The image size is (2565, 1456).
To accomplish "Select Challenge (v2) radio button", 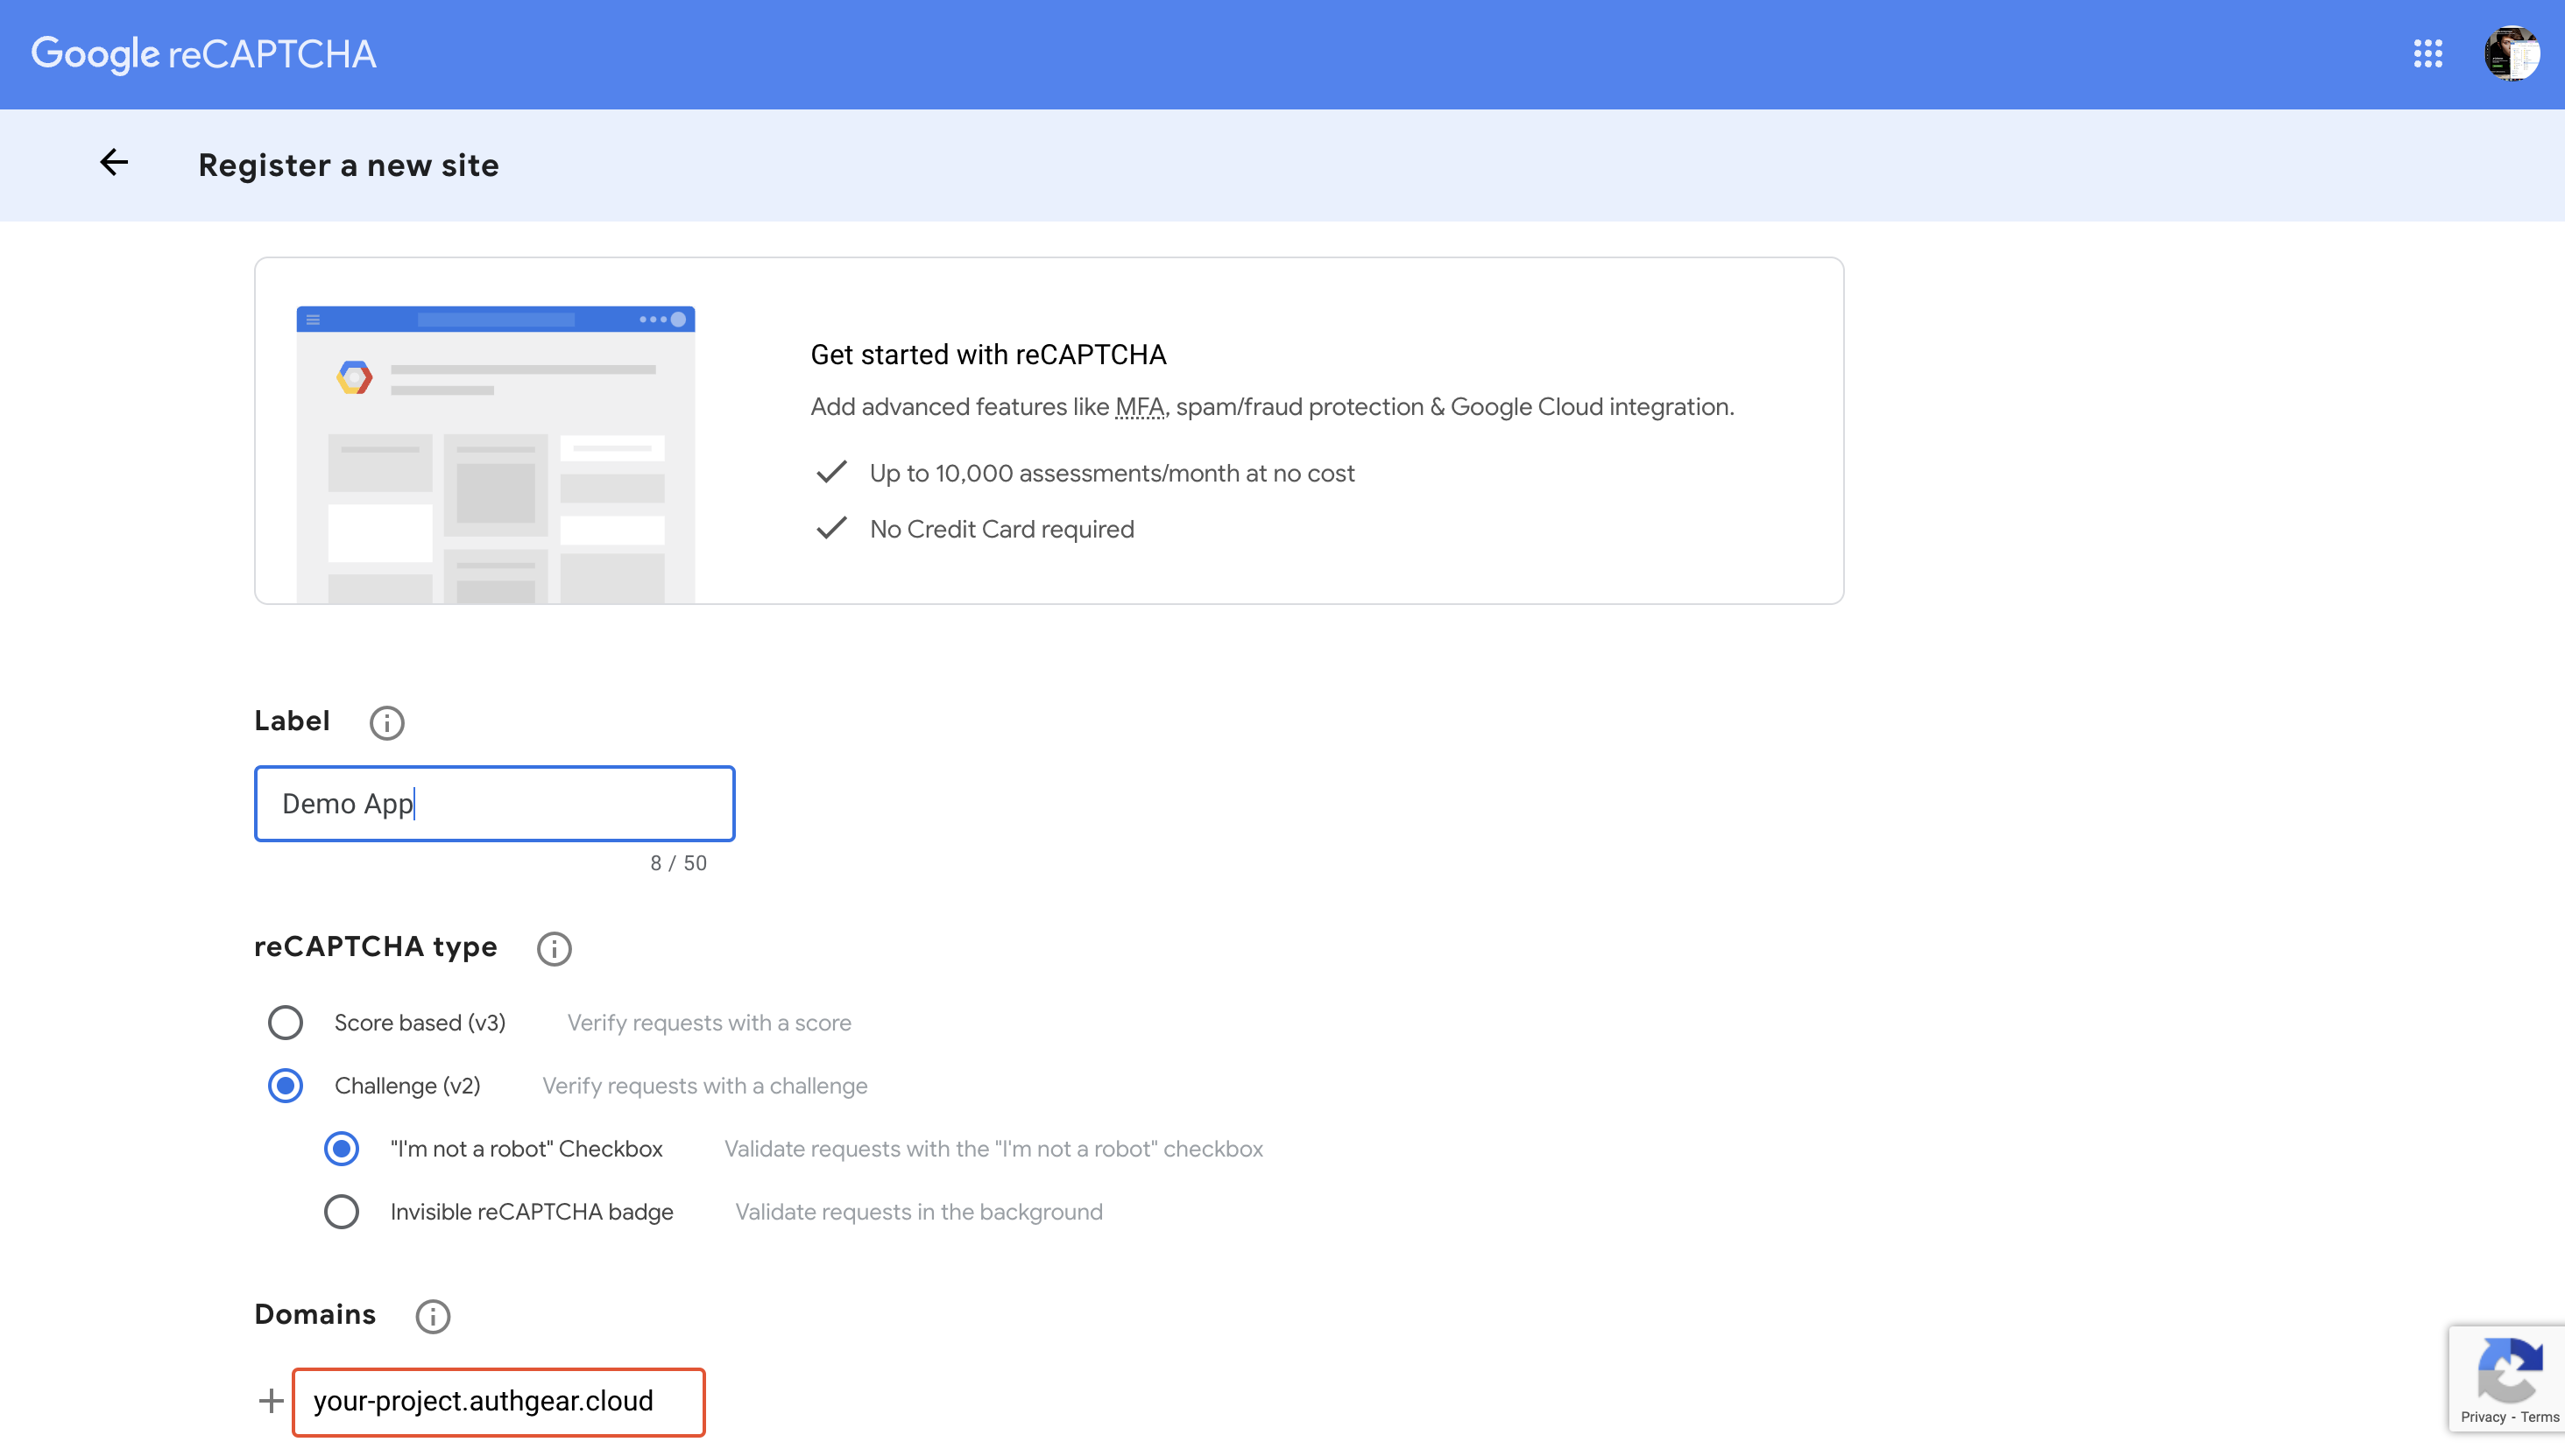I will coord(285,1085).
